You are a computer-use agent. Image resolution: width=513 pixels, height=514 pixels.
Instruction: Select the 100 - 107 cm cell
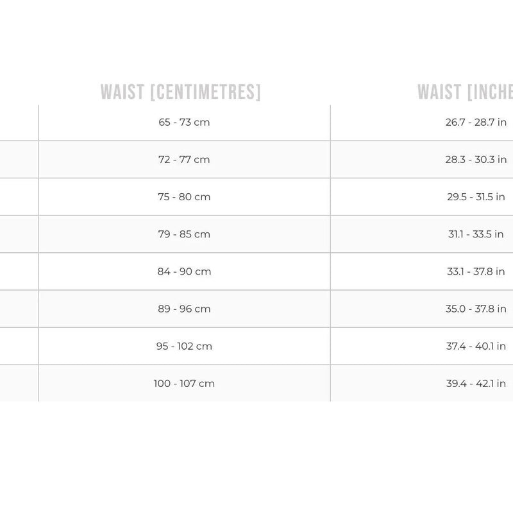tap(185, 383)
